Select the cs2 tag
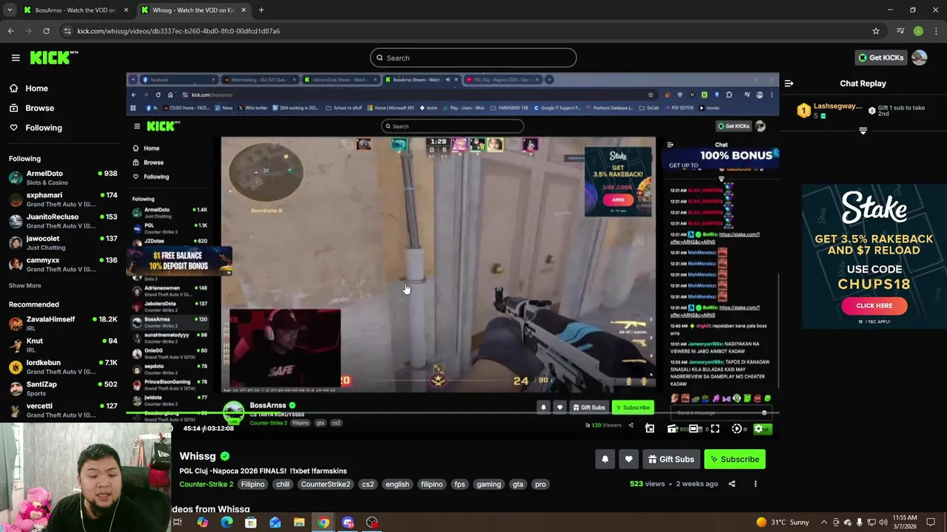The height and width of the screenshot is (532, 947). 368,484
